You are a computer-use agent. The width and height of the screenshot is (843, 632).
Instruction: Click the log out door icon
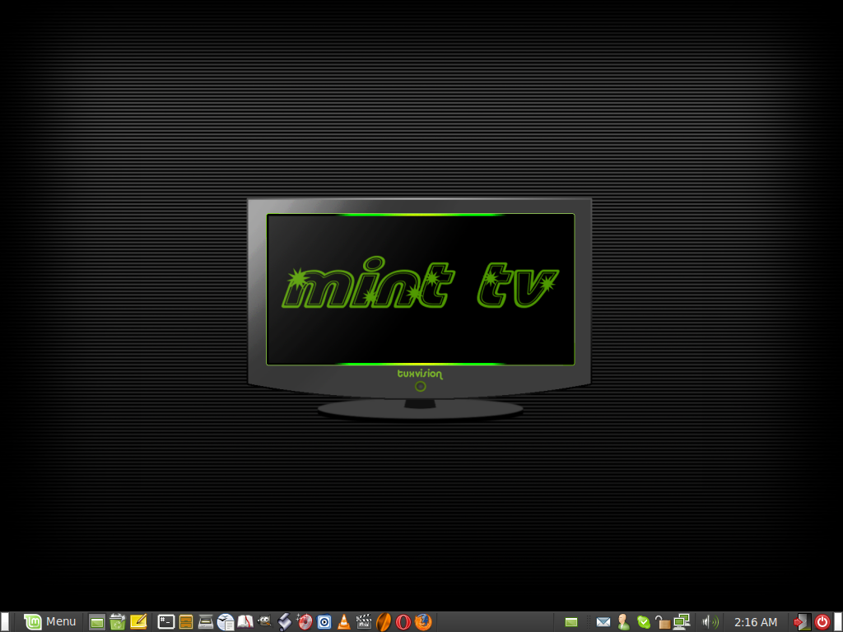[x=802, y=622]
